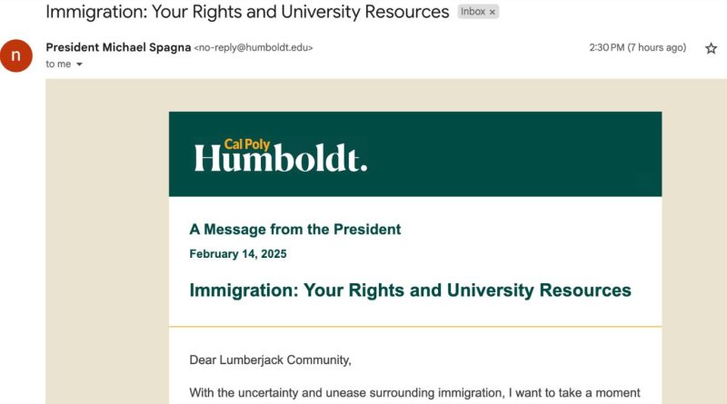Click the green Immigration heading inside the email body
Screen dimensions: 727x404
pos(410,291)
